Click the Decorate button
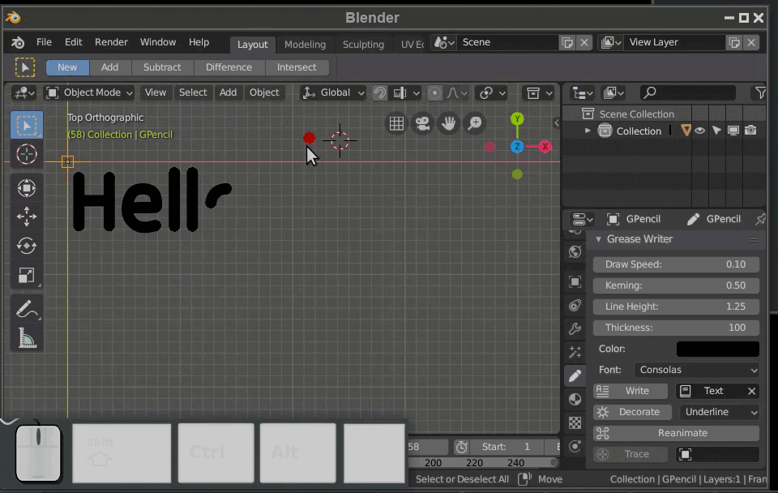 tap(633, 412)
